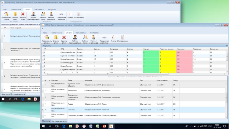Open Рейтинг участников in front window

click(x=93, y=37)
